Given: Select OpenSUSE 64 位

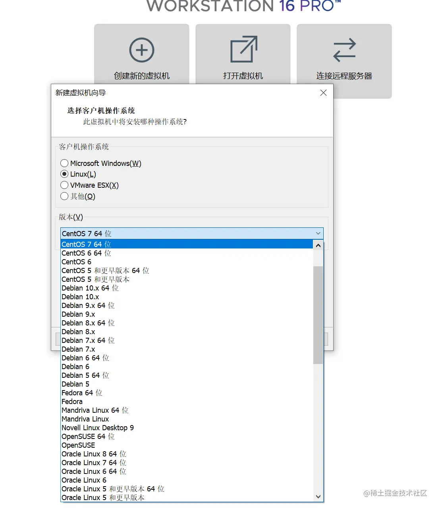Looking at the screenshot, I should [187, 436].
